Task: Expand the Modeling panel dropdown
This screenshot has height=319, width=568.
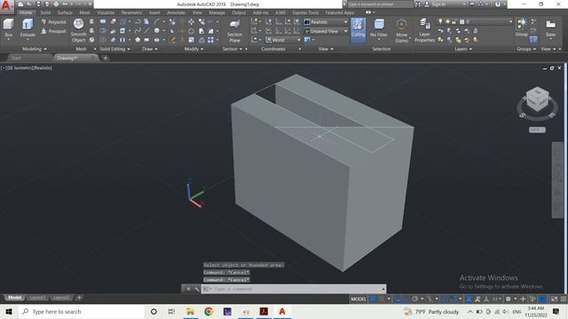Action: 35,49
